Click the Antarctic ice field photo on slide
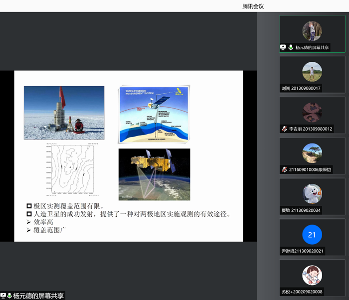 (64, 113)
